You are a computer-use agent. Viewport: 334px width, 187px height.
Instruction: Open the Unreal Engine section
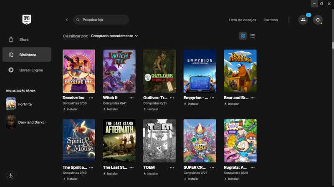pyautogui.click(x=27, y=70)
